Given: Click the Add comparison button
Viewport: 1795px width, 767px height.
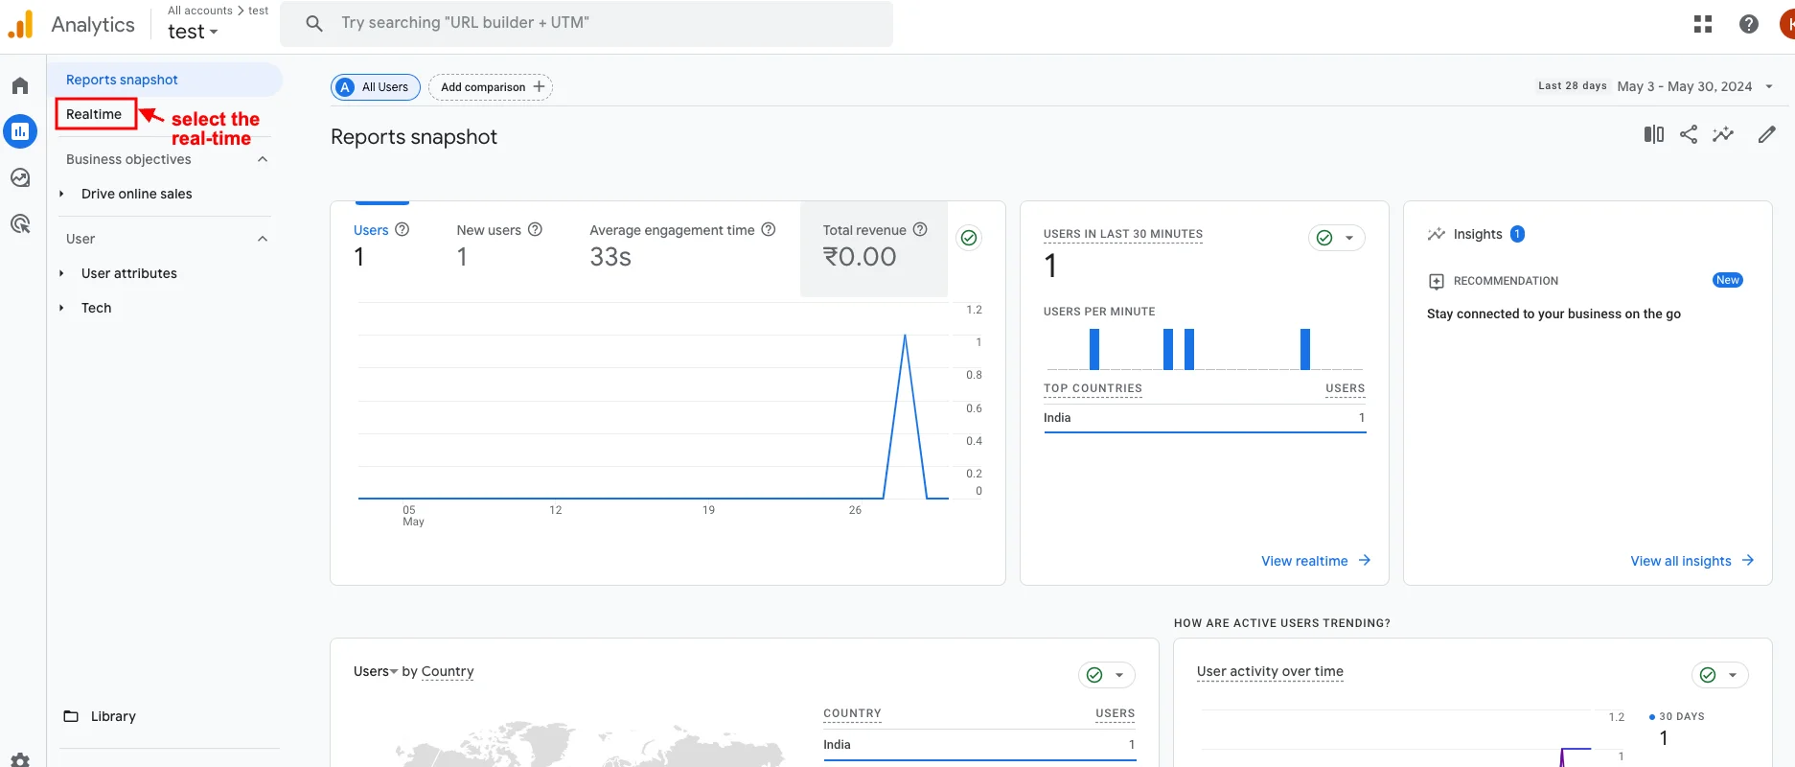Looking at the screenshot, I should [x=491, y=87].
